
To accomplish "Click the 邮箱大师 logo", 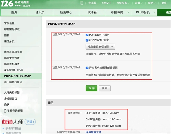I will [x=13, y=122].
